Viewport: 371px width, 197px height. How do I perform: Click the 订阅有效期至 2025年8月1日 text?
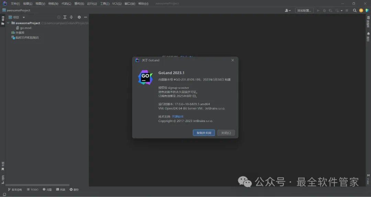178,96
